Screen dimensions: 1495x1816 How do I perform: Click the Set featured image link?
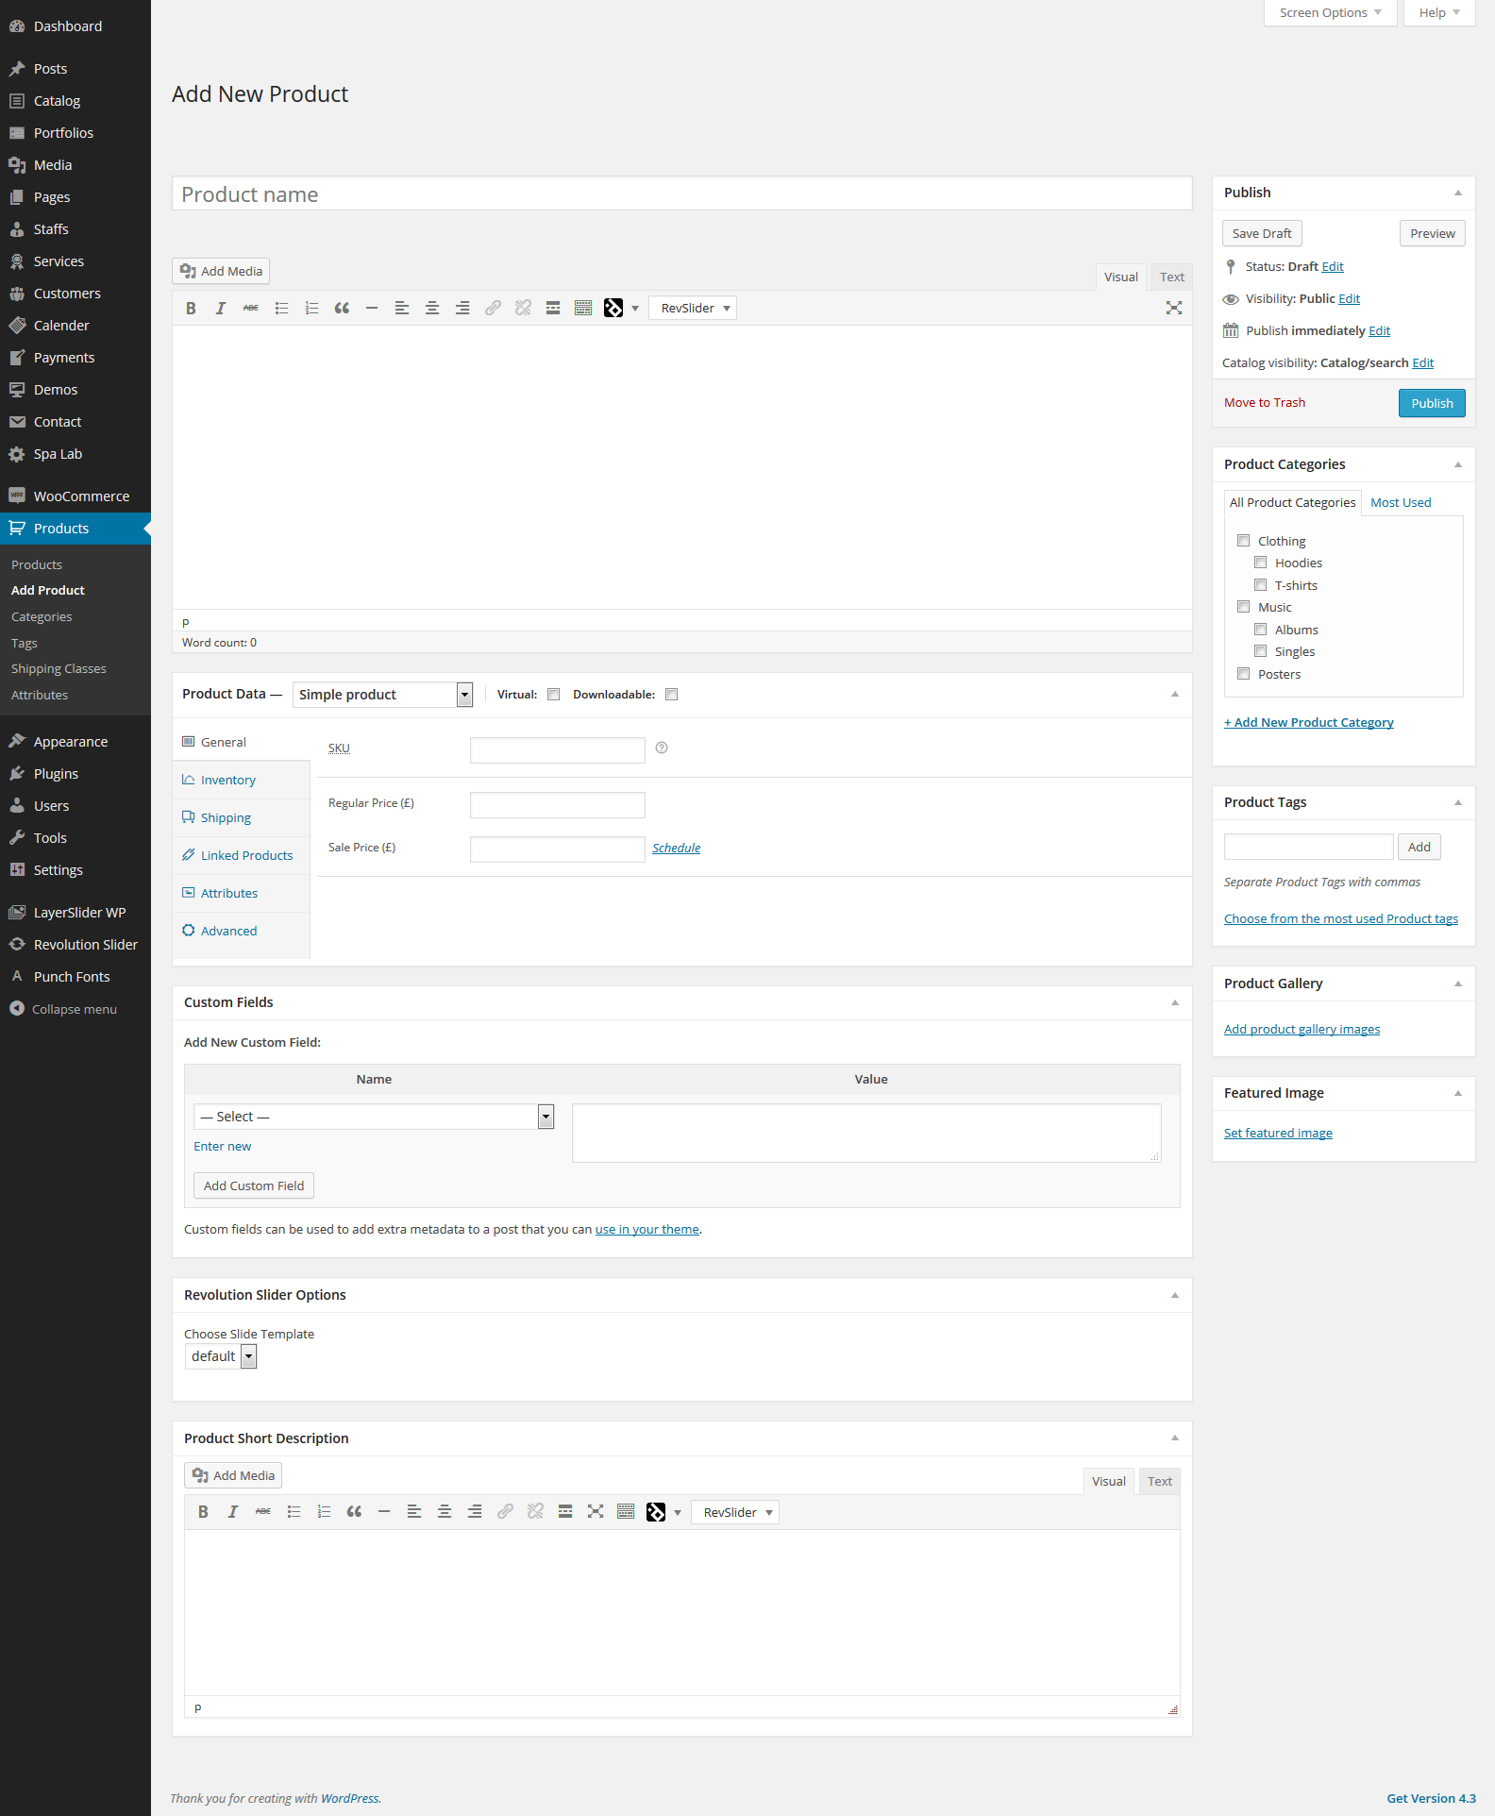(x=1278, y=1134)
